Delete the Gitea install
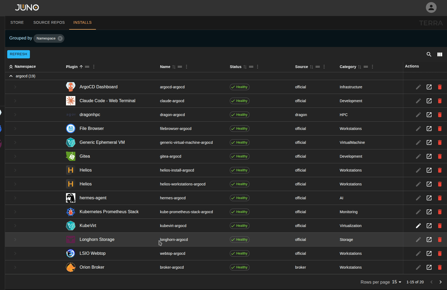This screenshot has height=290, width=447. (440, 156)
